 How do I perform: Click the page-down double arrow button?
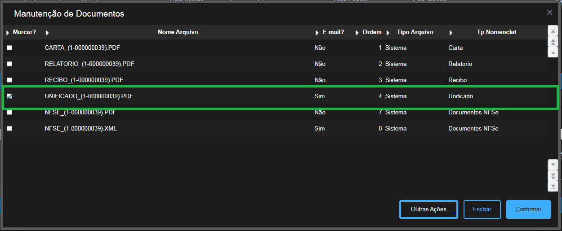553,175
